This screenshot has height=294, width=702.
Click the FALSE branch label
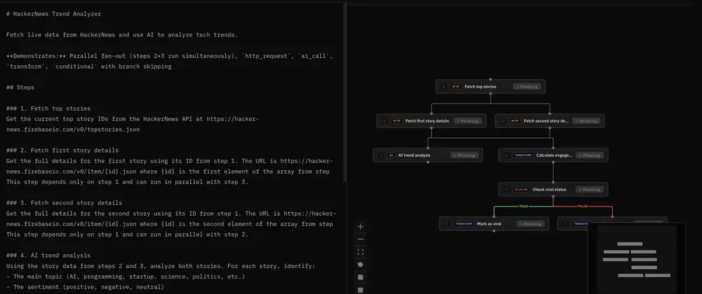pos(583,207)
